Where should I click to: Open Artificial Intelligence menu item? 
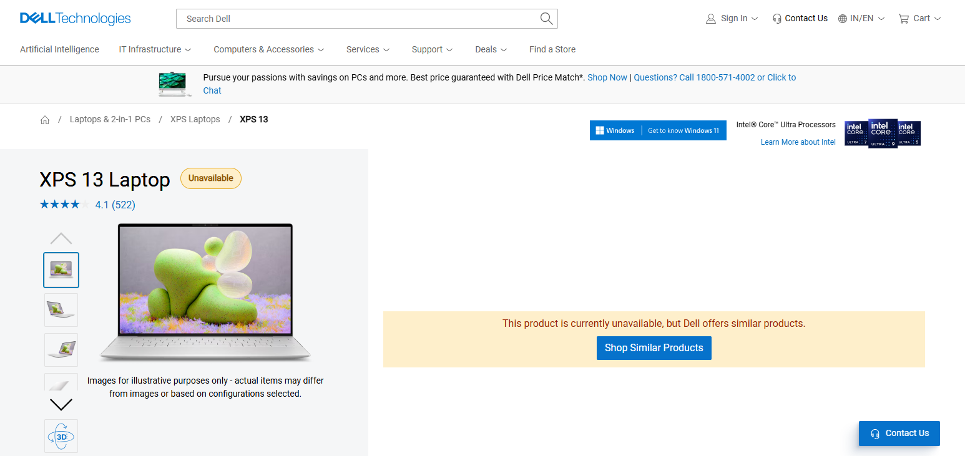[x=59, y=49]
